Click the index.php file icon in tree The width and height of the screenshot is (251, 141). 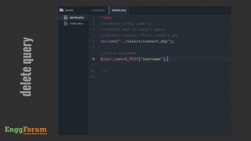tap(65, 23)
